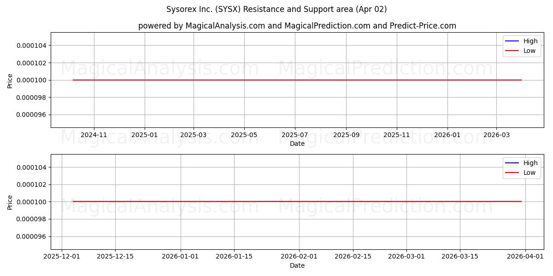The image size is (553, 276).
Task: Click the 0.000102 price label on top chart
Action: pyautogui.click(x=31, y=63)
